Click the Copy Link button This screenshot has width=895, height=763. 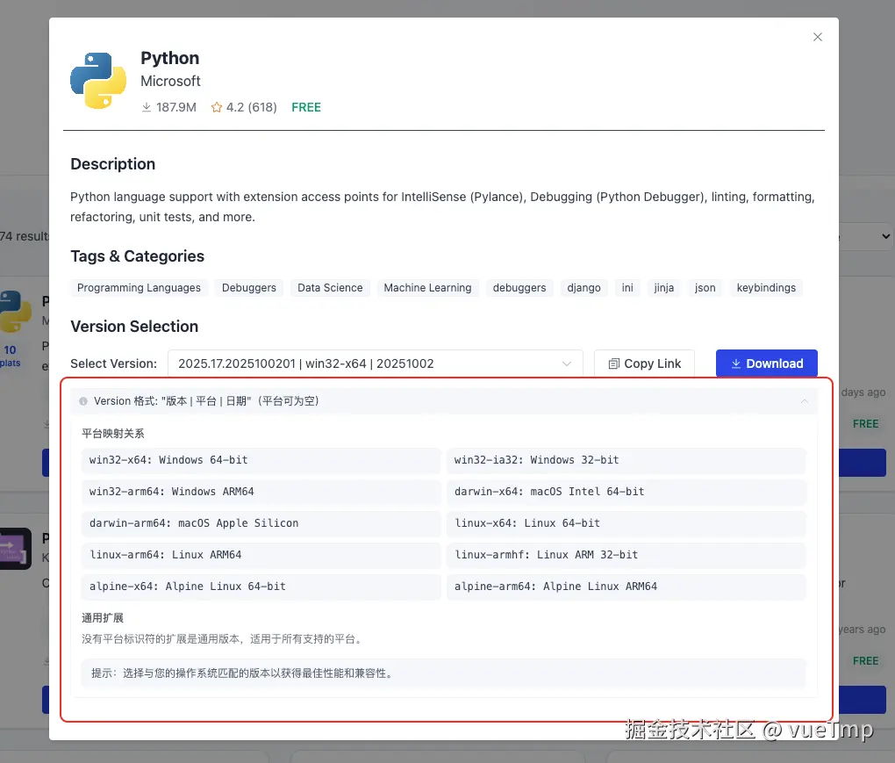coord(644,364)
